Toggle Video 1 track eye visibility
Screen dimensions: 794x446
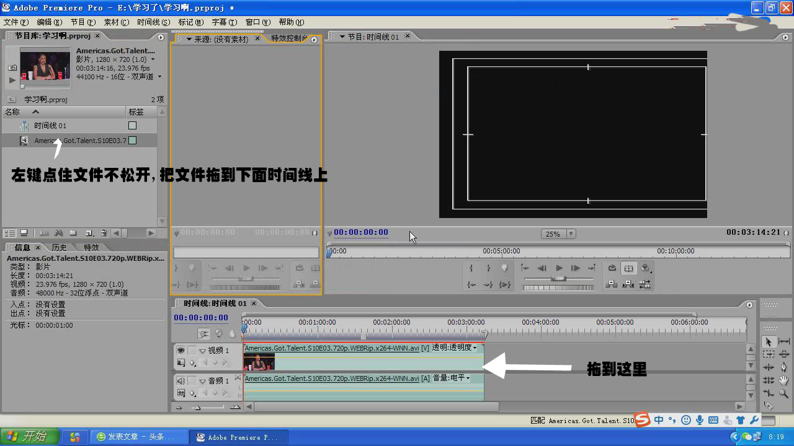(x=181, y=350)
